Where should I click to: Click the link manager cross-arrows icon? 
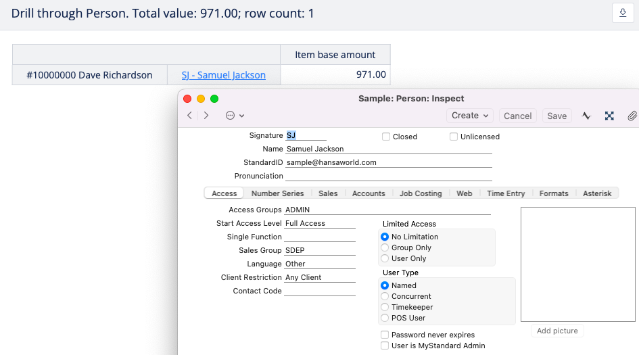[x=609, y=116]
